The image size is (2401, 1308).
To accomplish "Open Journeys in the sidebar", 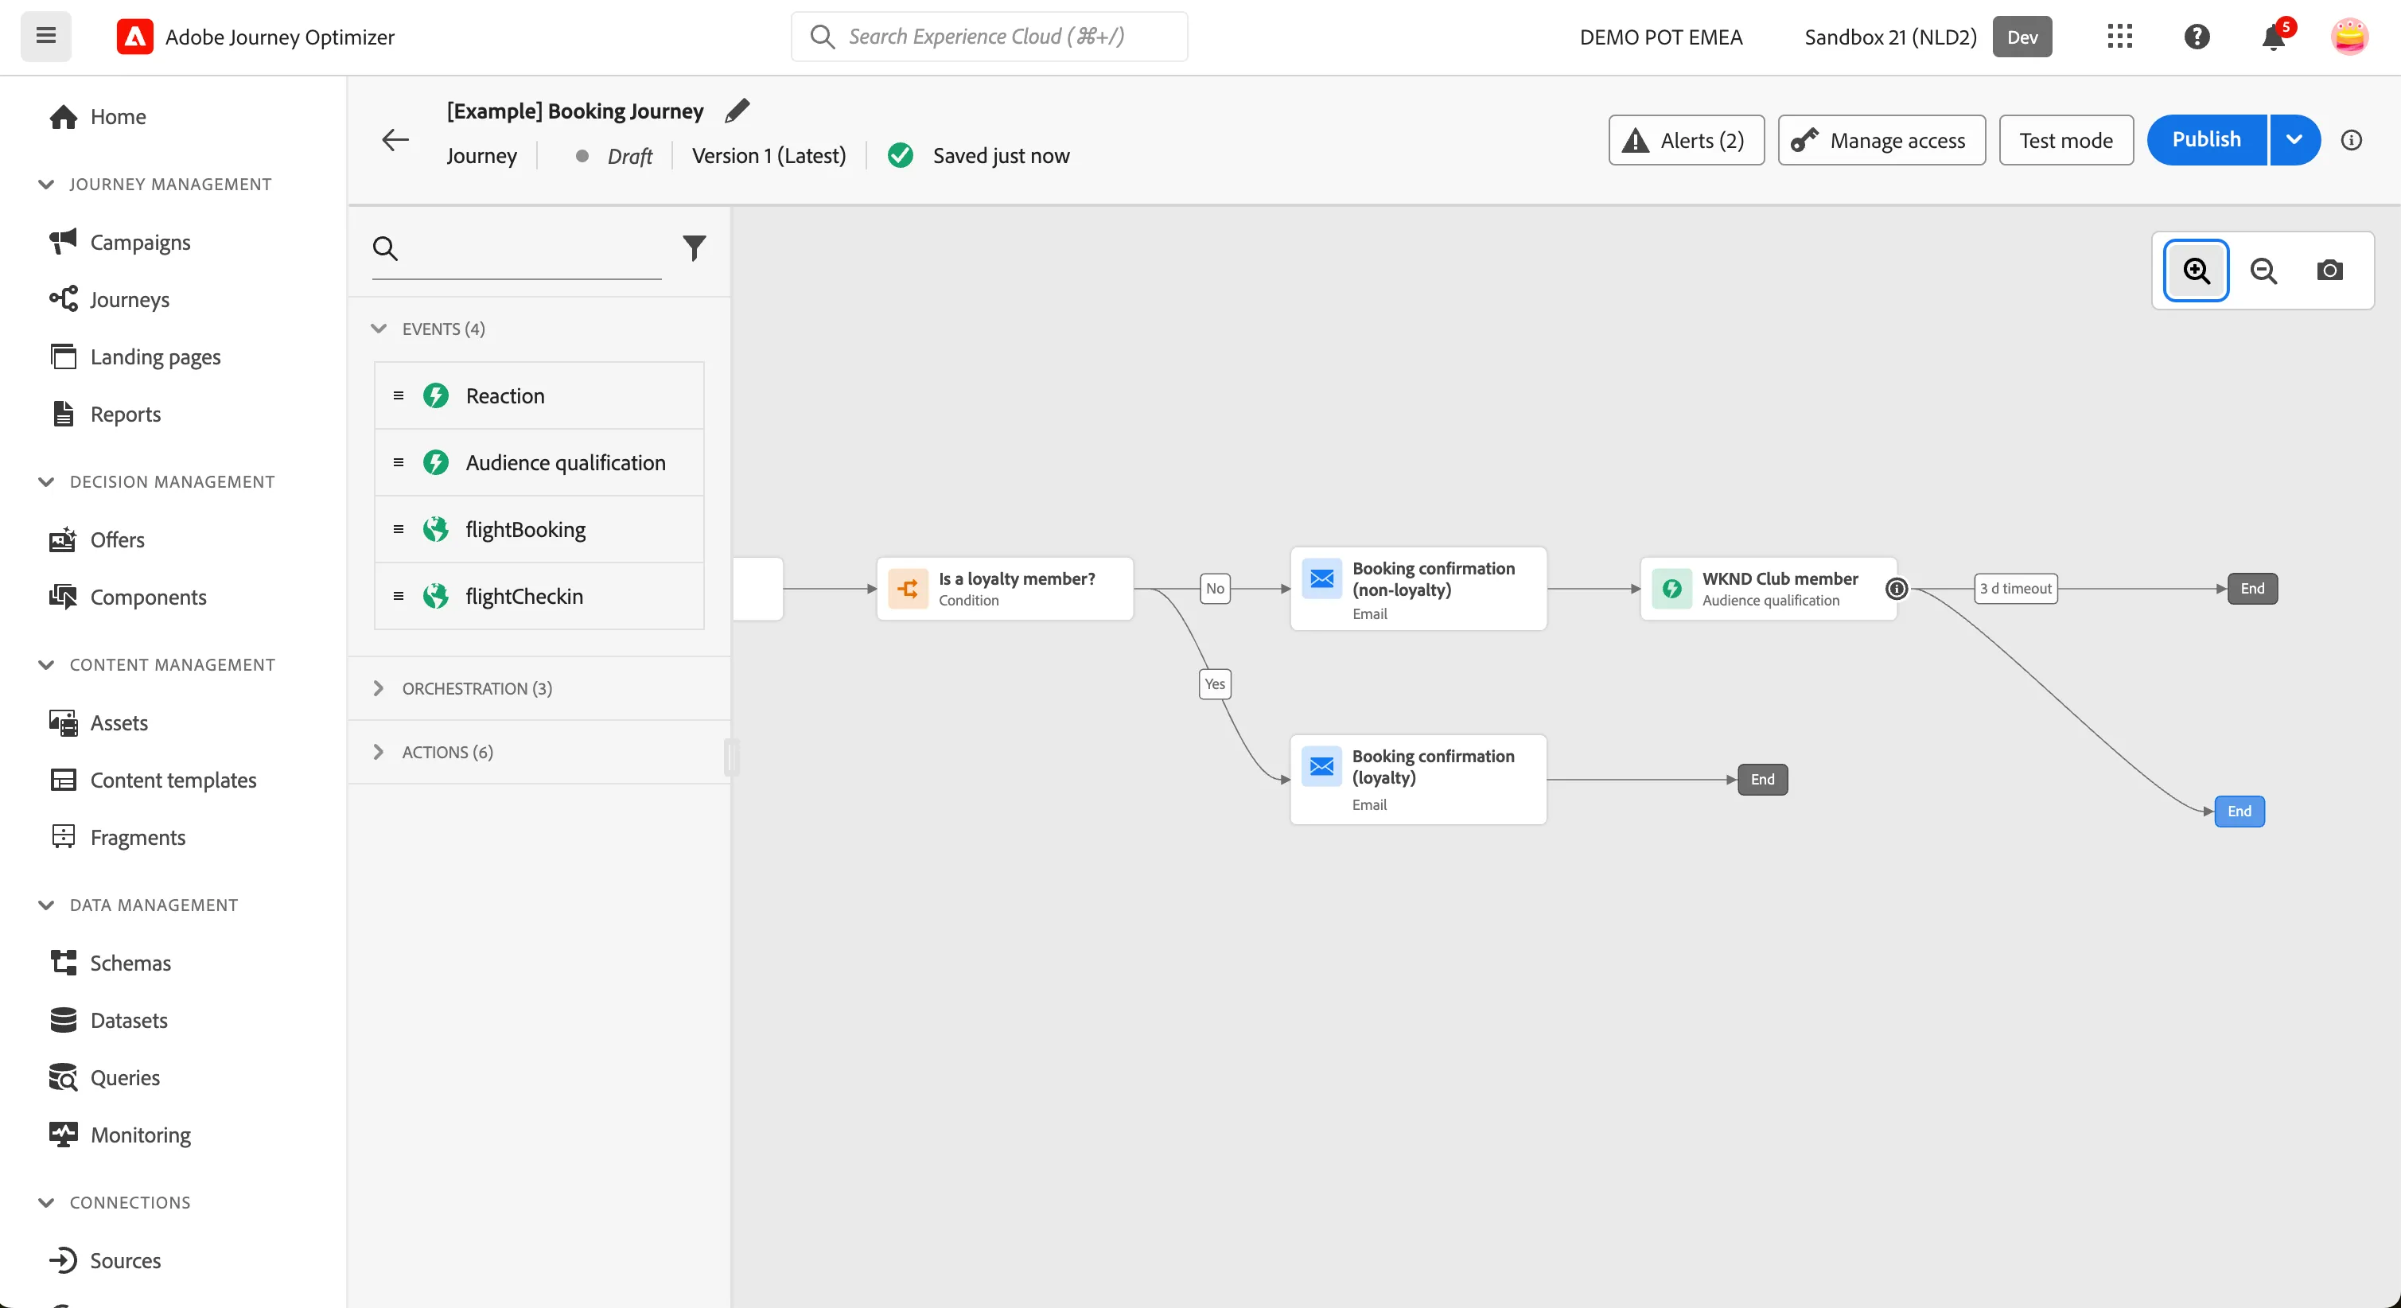I will 109,299.
